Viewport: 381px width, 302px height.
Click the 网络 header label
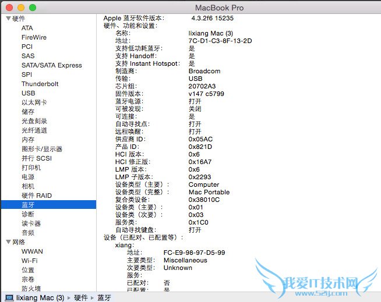[x=19, y=242]
